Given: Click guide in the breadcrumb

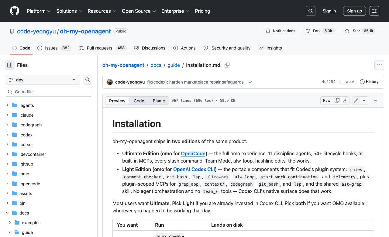Looking at the screenshot, I should [174, 65].
